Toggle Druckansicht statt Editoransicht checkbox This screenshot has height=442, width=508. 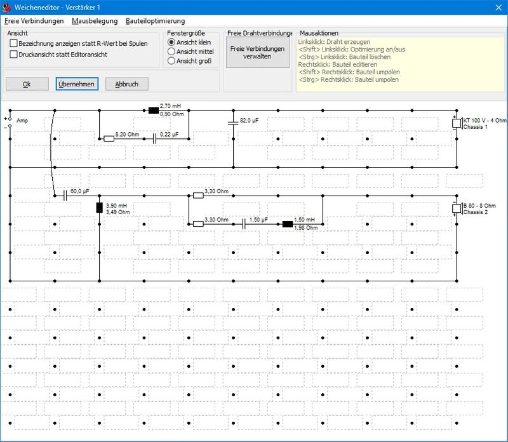coord(13,55)
